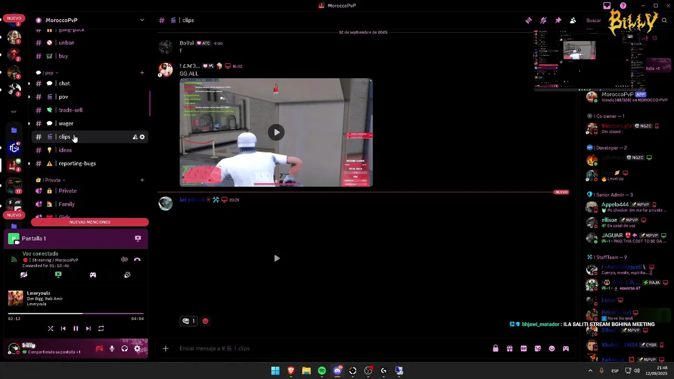Open the ideas channel

(65, 150)
